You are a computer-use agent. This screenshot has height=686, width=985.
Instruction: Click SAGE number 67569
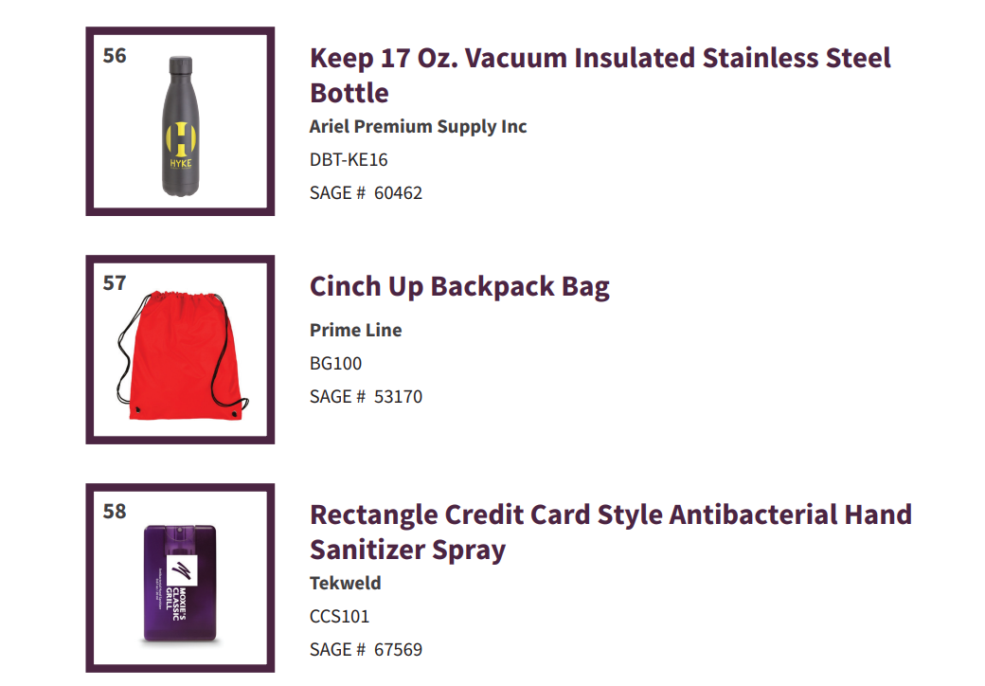399,650
